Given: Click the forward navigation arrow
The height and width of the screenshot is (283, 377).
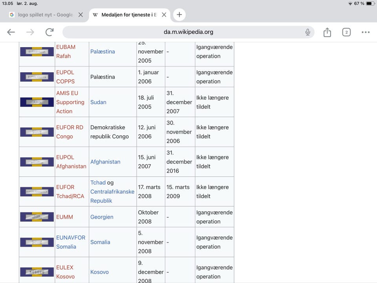Looking at the screenshot, I should coord(30,32).
